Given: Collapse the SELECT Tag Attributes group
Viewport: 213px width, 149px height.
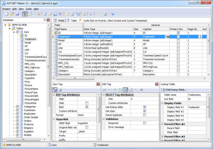Looking at the screenshot, I should (x=103, y=95).
